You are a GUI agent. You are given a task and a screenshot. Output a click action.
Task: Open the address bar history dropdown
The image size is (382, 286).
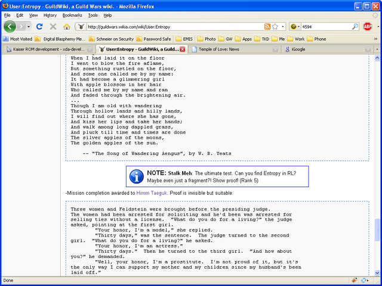(282, 27)
